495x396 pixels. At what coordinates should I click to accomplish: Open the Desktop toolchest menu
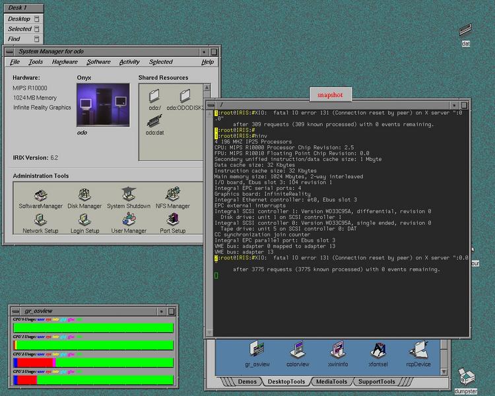coord(23,19)
